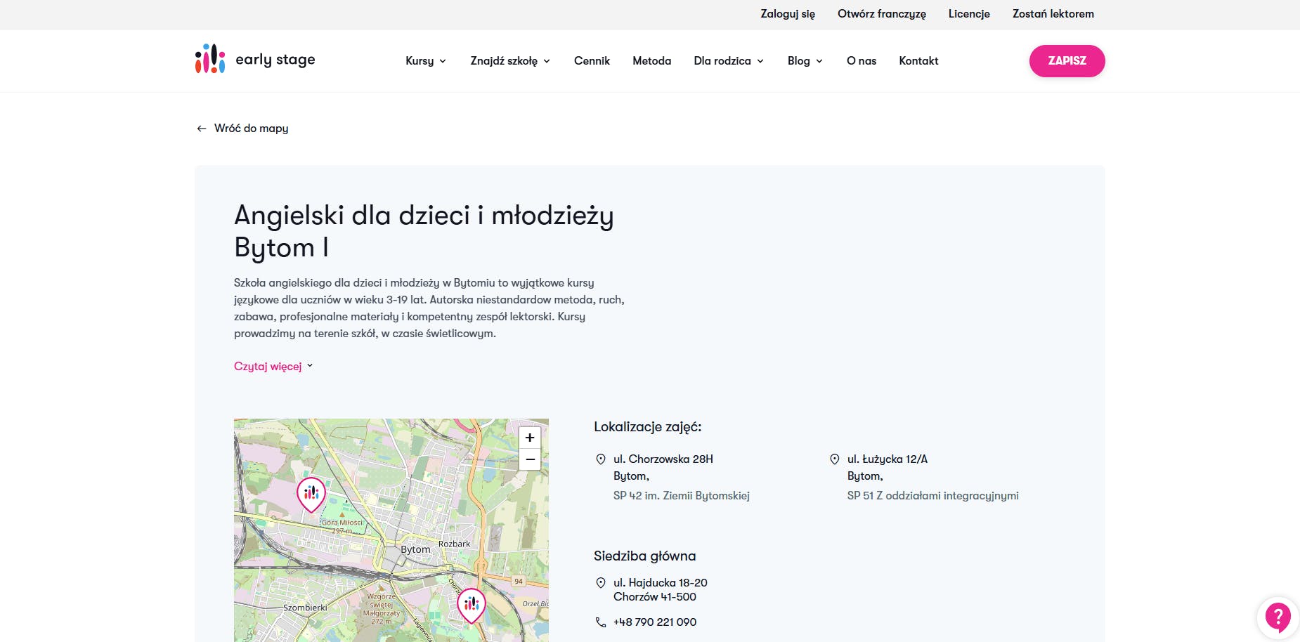1300x642 pixels.
Task: Go to the O nas page
Action: point(862,61)
